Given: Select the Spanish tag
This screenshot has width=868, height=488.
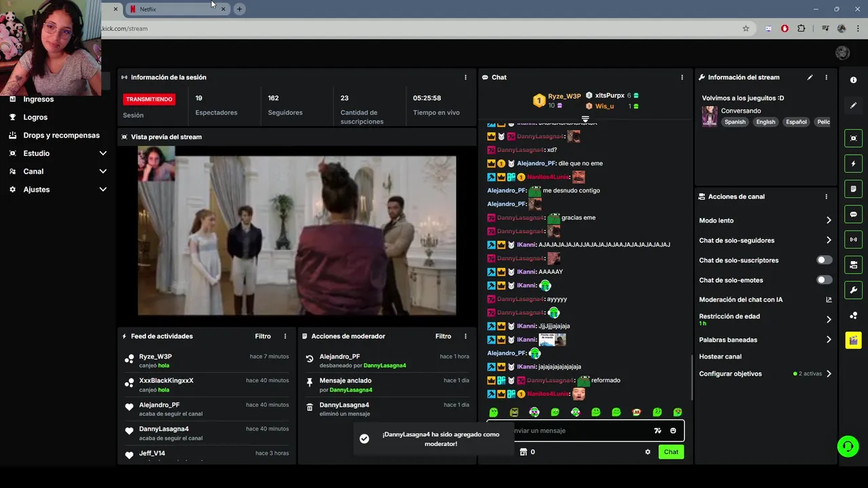Looking at the screenshot, I should (734, 122).
